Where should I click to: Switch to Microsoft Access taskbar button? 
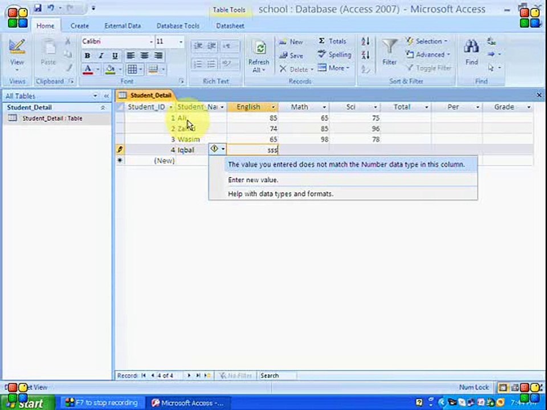pyautogui.click(x=187, y=403)
